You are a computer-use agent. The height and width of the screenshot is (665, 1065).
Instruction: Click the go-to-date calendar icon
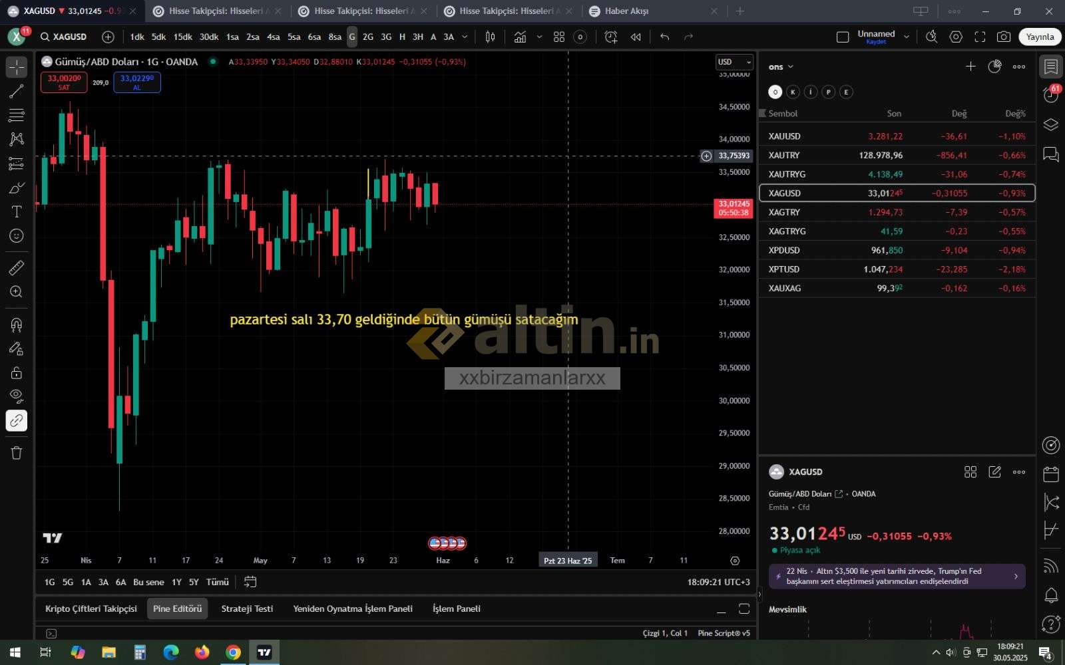point(250,582)
